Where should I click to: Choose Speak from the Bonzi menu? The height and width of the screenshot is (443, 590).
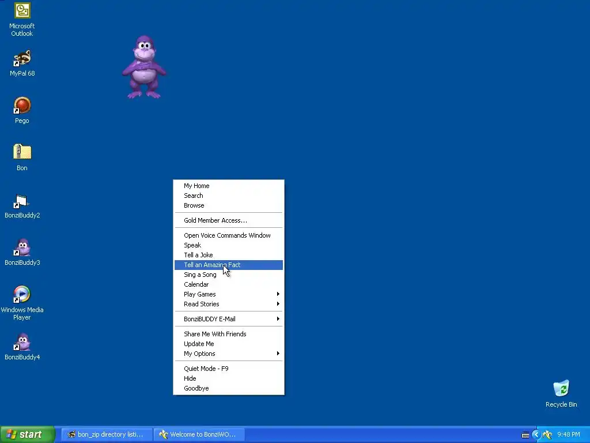click(228, 245)
